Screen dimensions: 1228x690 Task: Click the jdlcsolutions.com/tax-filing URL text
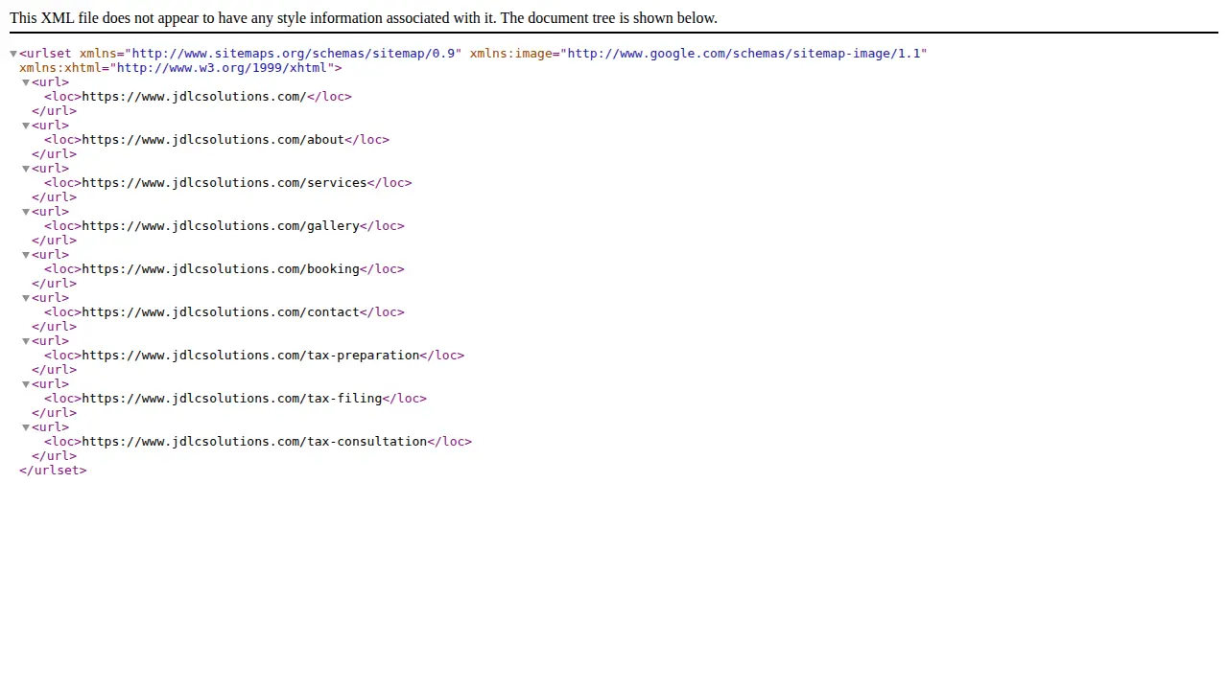pyautogui.click(x=232, y=399)
